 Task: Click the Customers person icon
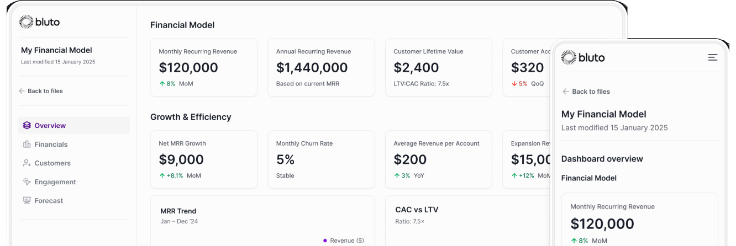[27, 163]
